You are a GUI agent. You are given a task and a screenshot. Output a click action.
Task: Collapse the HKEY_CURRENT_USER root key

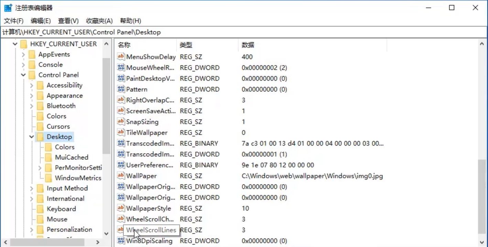pyautogui.click(x=15, y=44)
